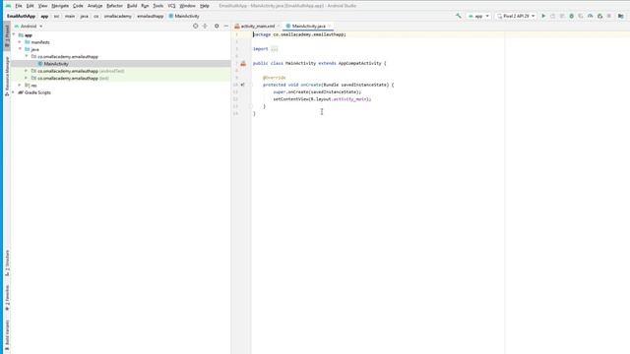630x354 pixels.
Task: Select the MainActivity.java editor tab
Action: 308,27
